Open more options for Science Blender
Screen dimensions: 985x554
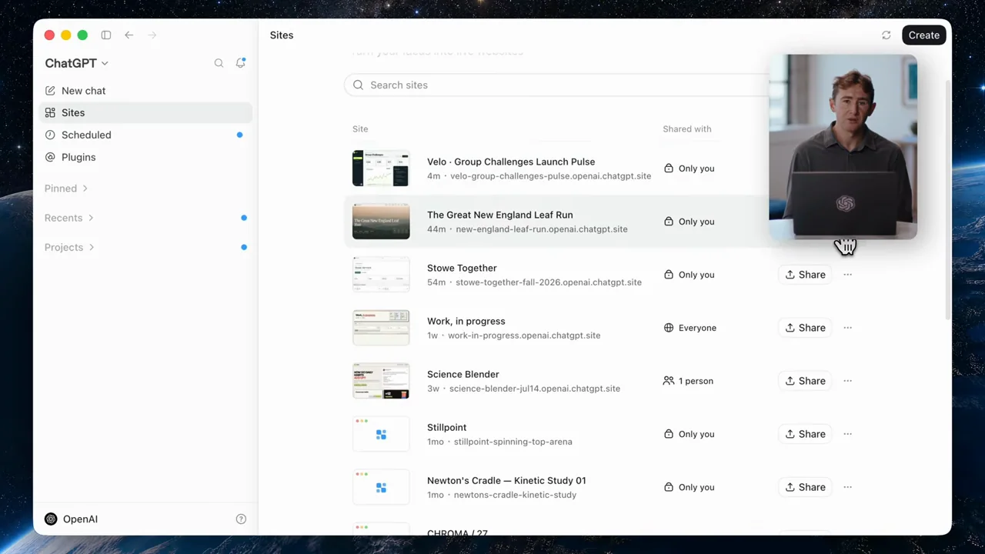(847, 381)
